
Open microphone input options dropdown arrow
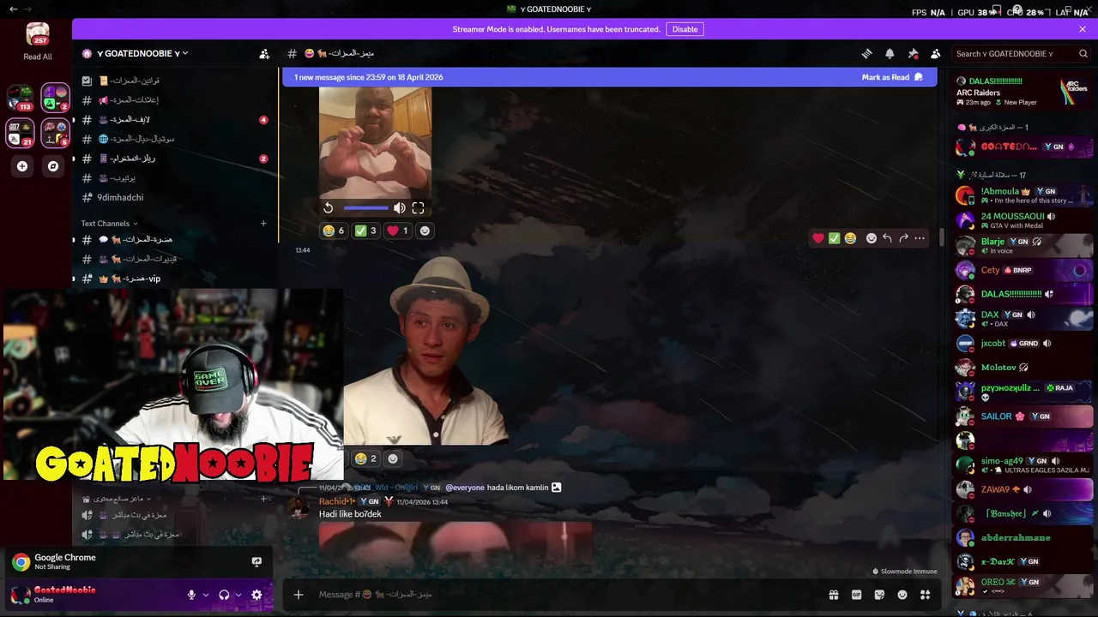tap(205, 595)
